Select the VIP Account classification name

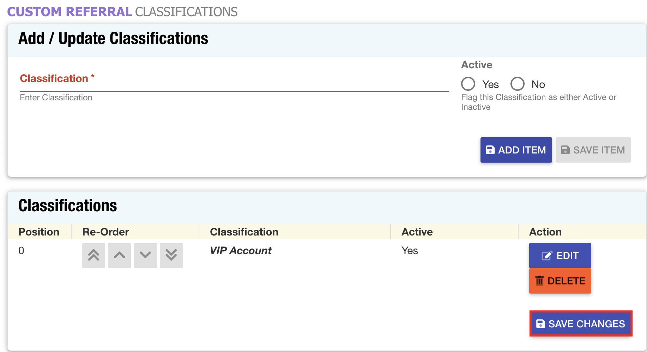[x=241, y=251]
